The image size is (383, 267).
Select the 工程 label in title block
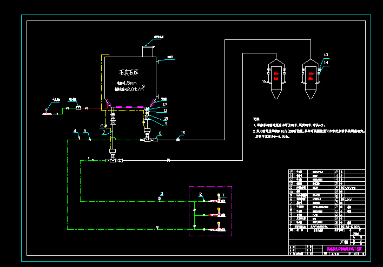tap(344, 242)
